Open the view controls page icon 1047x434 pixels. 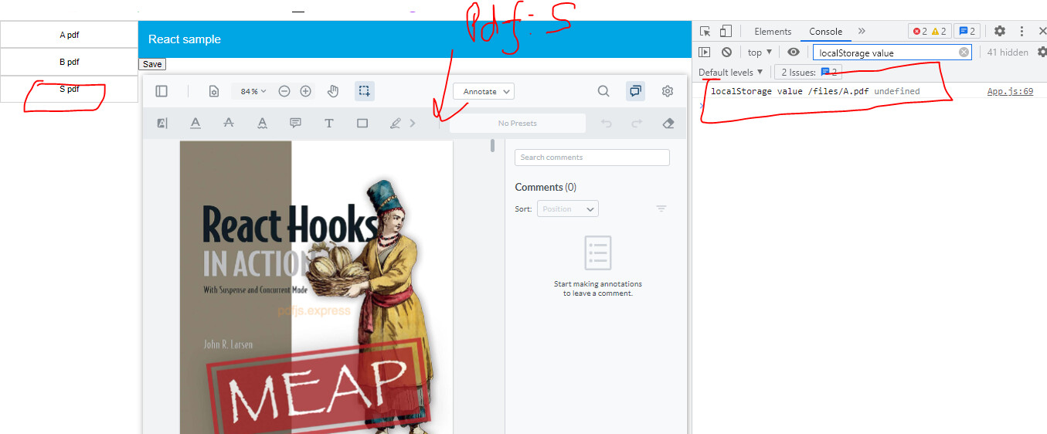point(214,91)
